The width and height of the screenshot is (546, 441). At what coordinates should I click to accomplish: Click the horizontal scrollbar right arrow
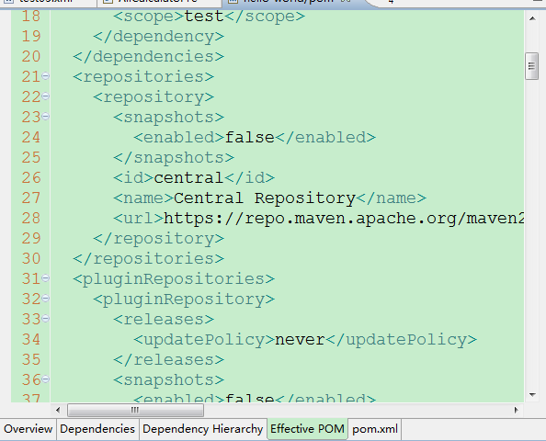click(x=516, y=411)
